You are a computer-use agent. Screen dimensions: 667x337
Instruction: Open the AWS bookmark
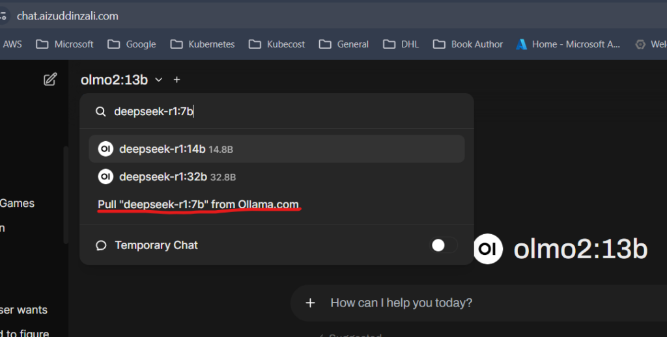point(12,44)
